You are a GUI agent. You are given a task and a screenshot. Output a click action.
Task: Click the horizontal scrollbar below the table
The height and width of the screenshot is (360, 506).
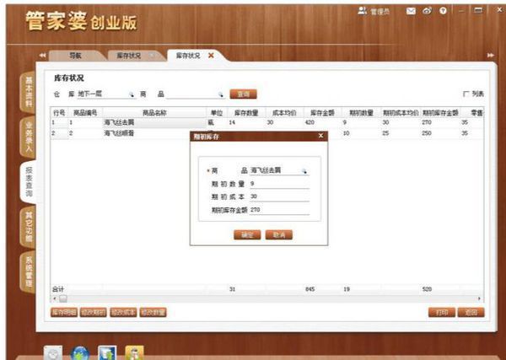pyautogui.click(x=253, y=298)
